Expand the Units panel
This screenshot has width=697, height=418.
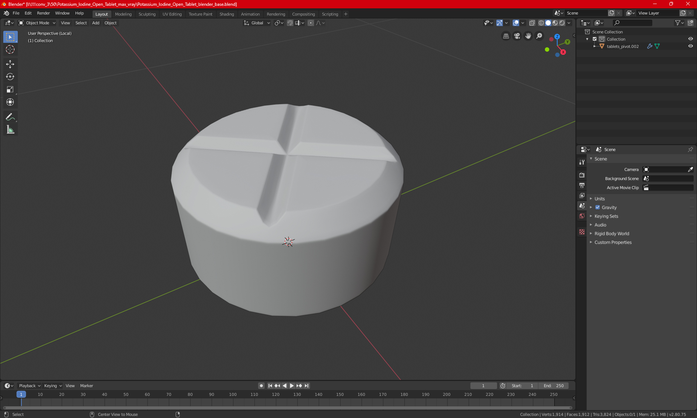coord(600,199)
